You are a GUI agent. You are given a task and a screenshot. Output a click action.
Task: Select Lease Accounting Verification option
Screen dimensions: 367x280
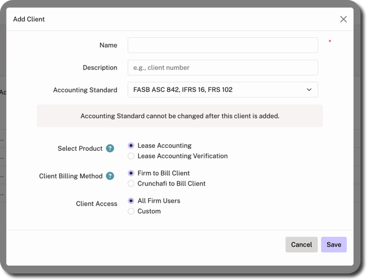(x=131, y=156)
